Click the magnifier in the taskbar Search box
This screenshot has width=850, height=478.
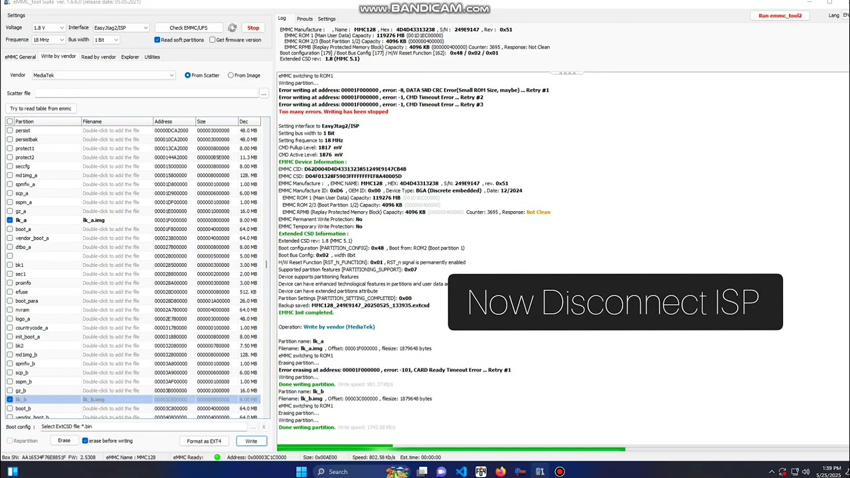pyautogui.click(x=321, y=472)
